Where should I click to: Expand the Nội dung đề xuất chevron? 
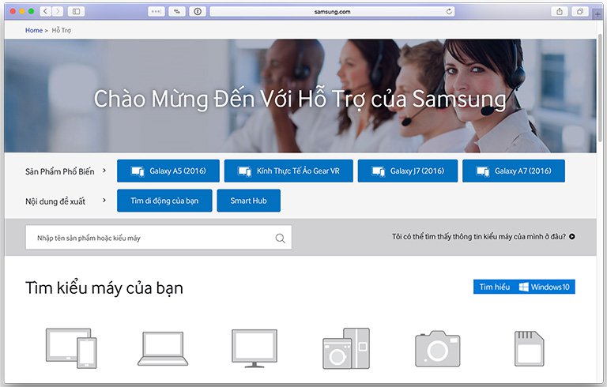point(104,200)
